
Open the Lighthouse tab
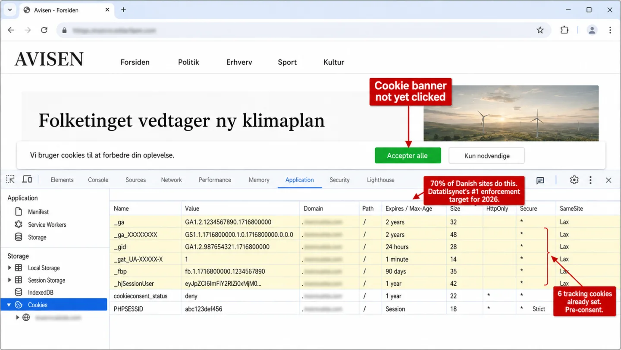(x=381, y=180)
